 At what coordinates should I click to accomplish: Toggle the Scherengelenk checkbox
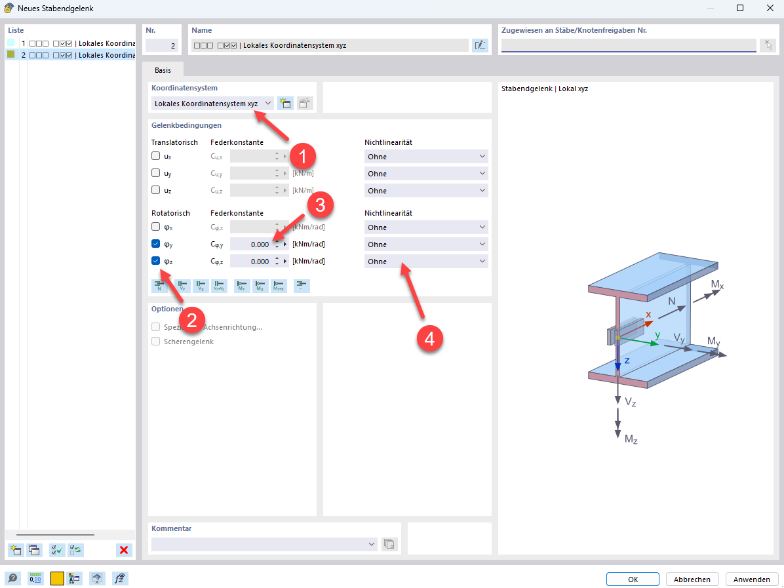point(155,342)
